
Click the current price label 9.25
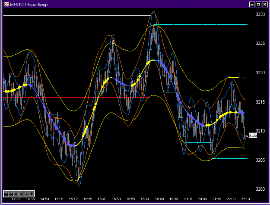(253, 136)
